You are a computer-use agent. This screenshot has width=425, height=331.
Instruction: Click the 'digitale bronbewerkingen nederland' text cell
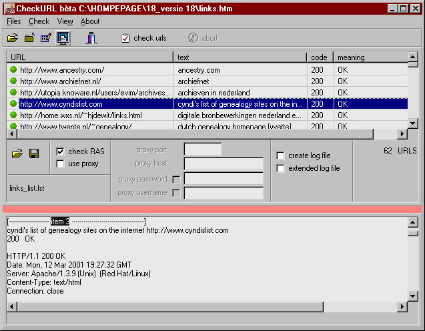(240, 115)
